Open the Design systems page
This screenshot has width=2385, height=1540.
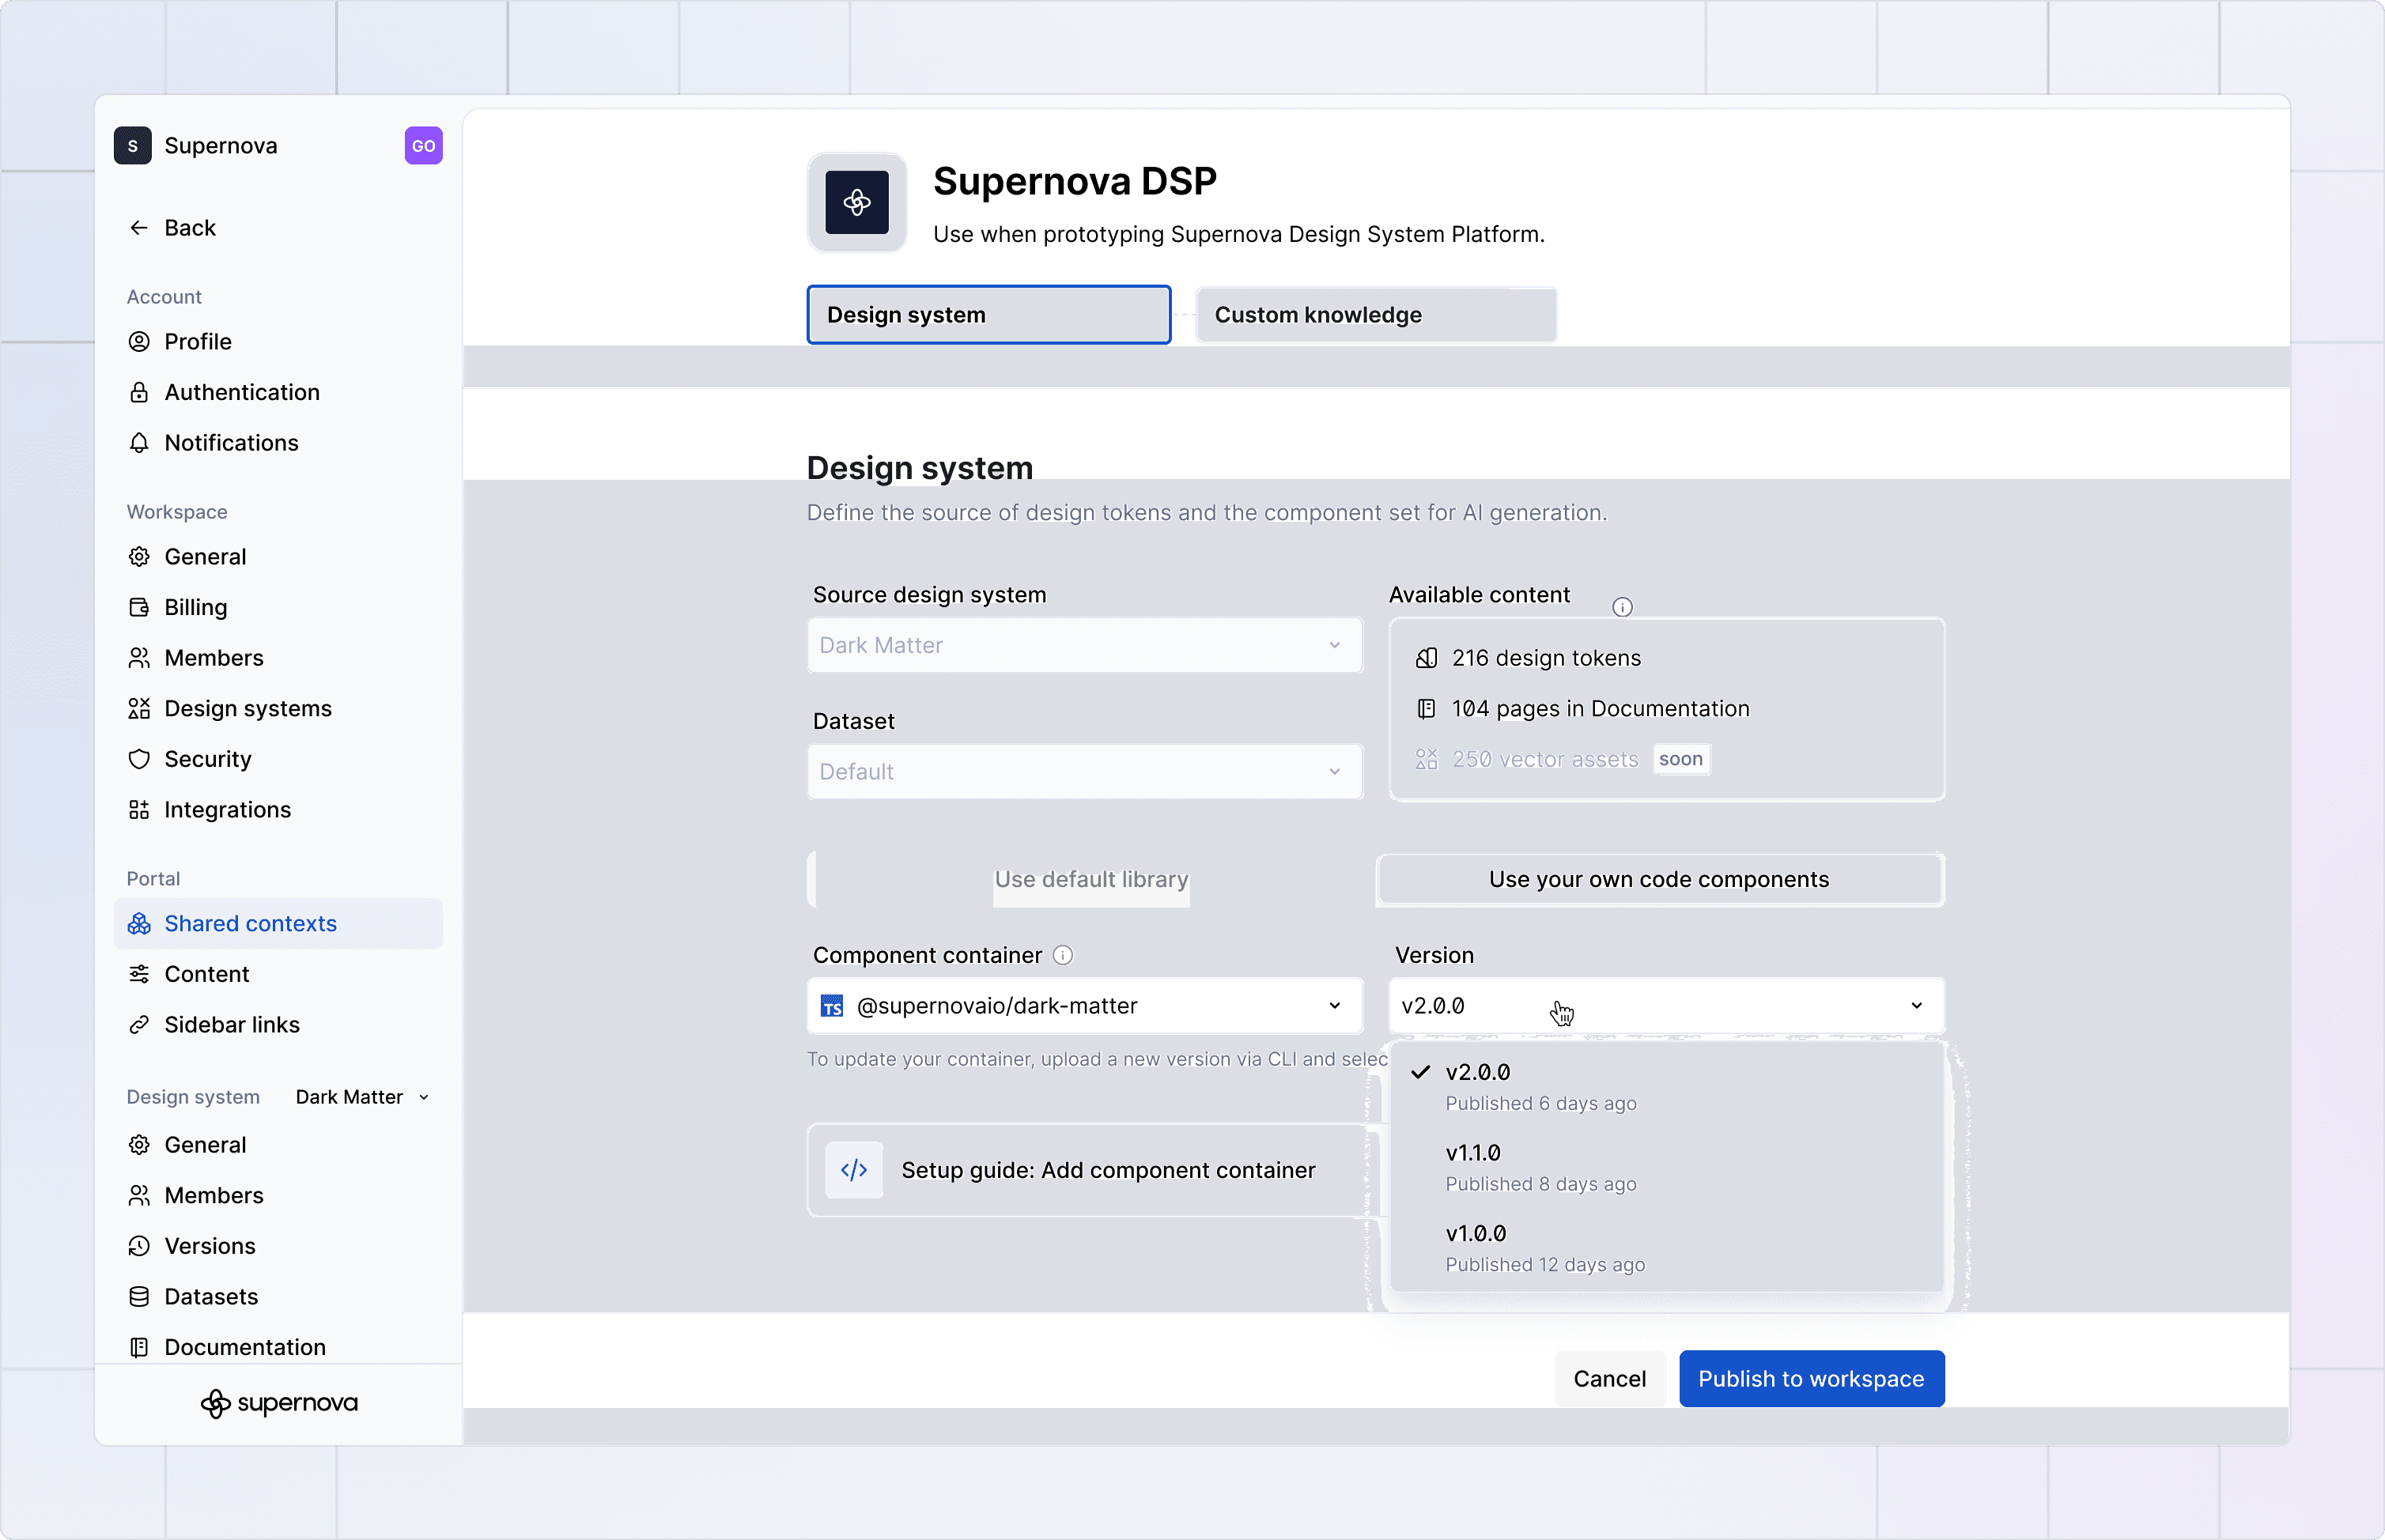[x=278, y=709]
